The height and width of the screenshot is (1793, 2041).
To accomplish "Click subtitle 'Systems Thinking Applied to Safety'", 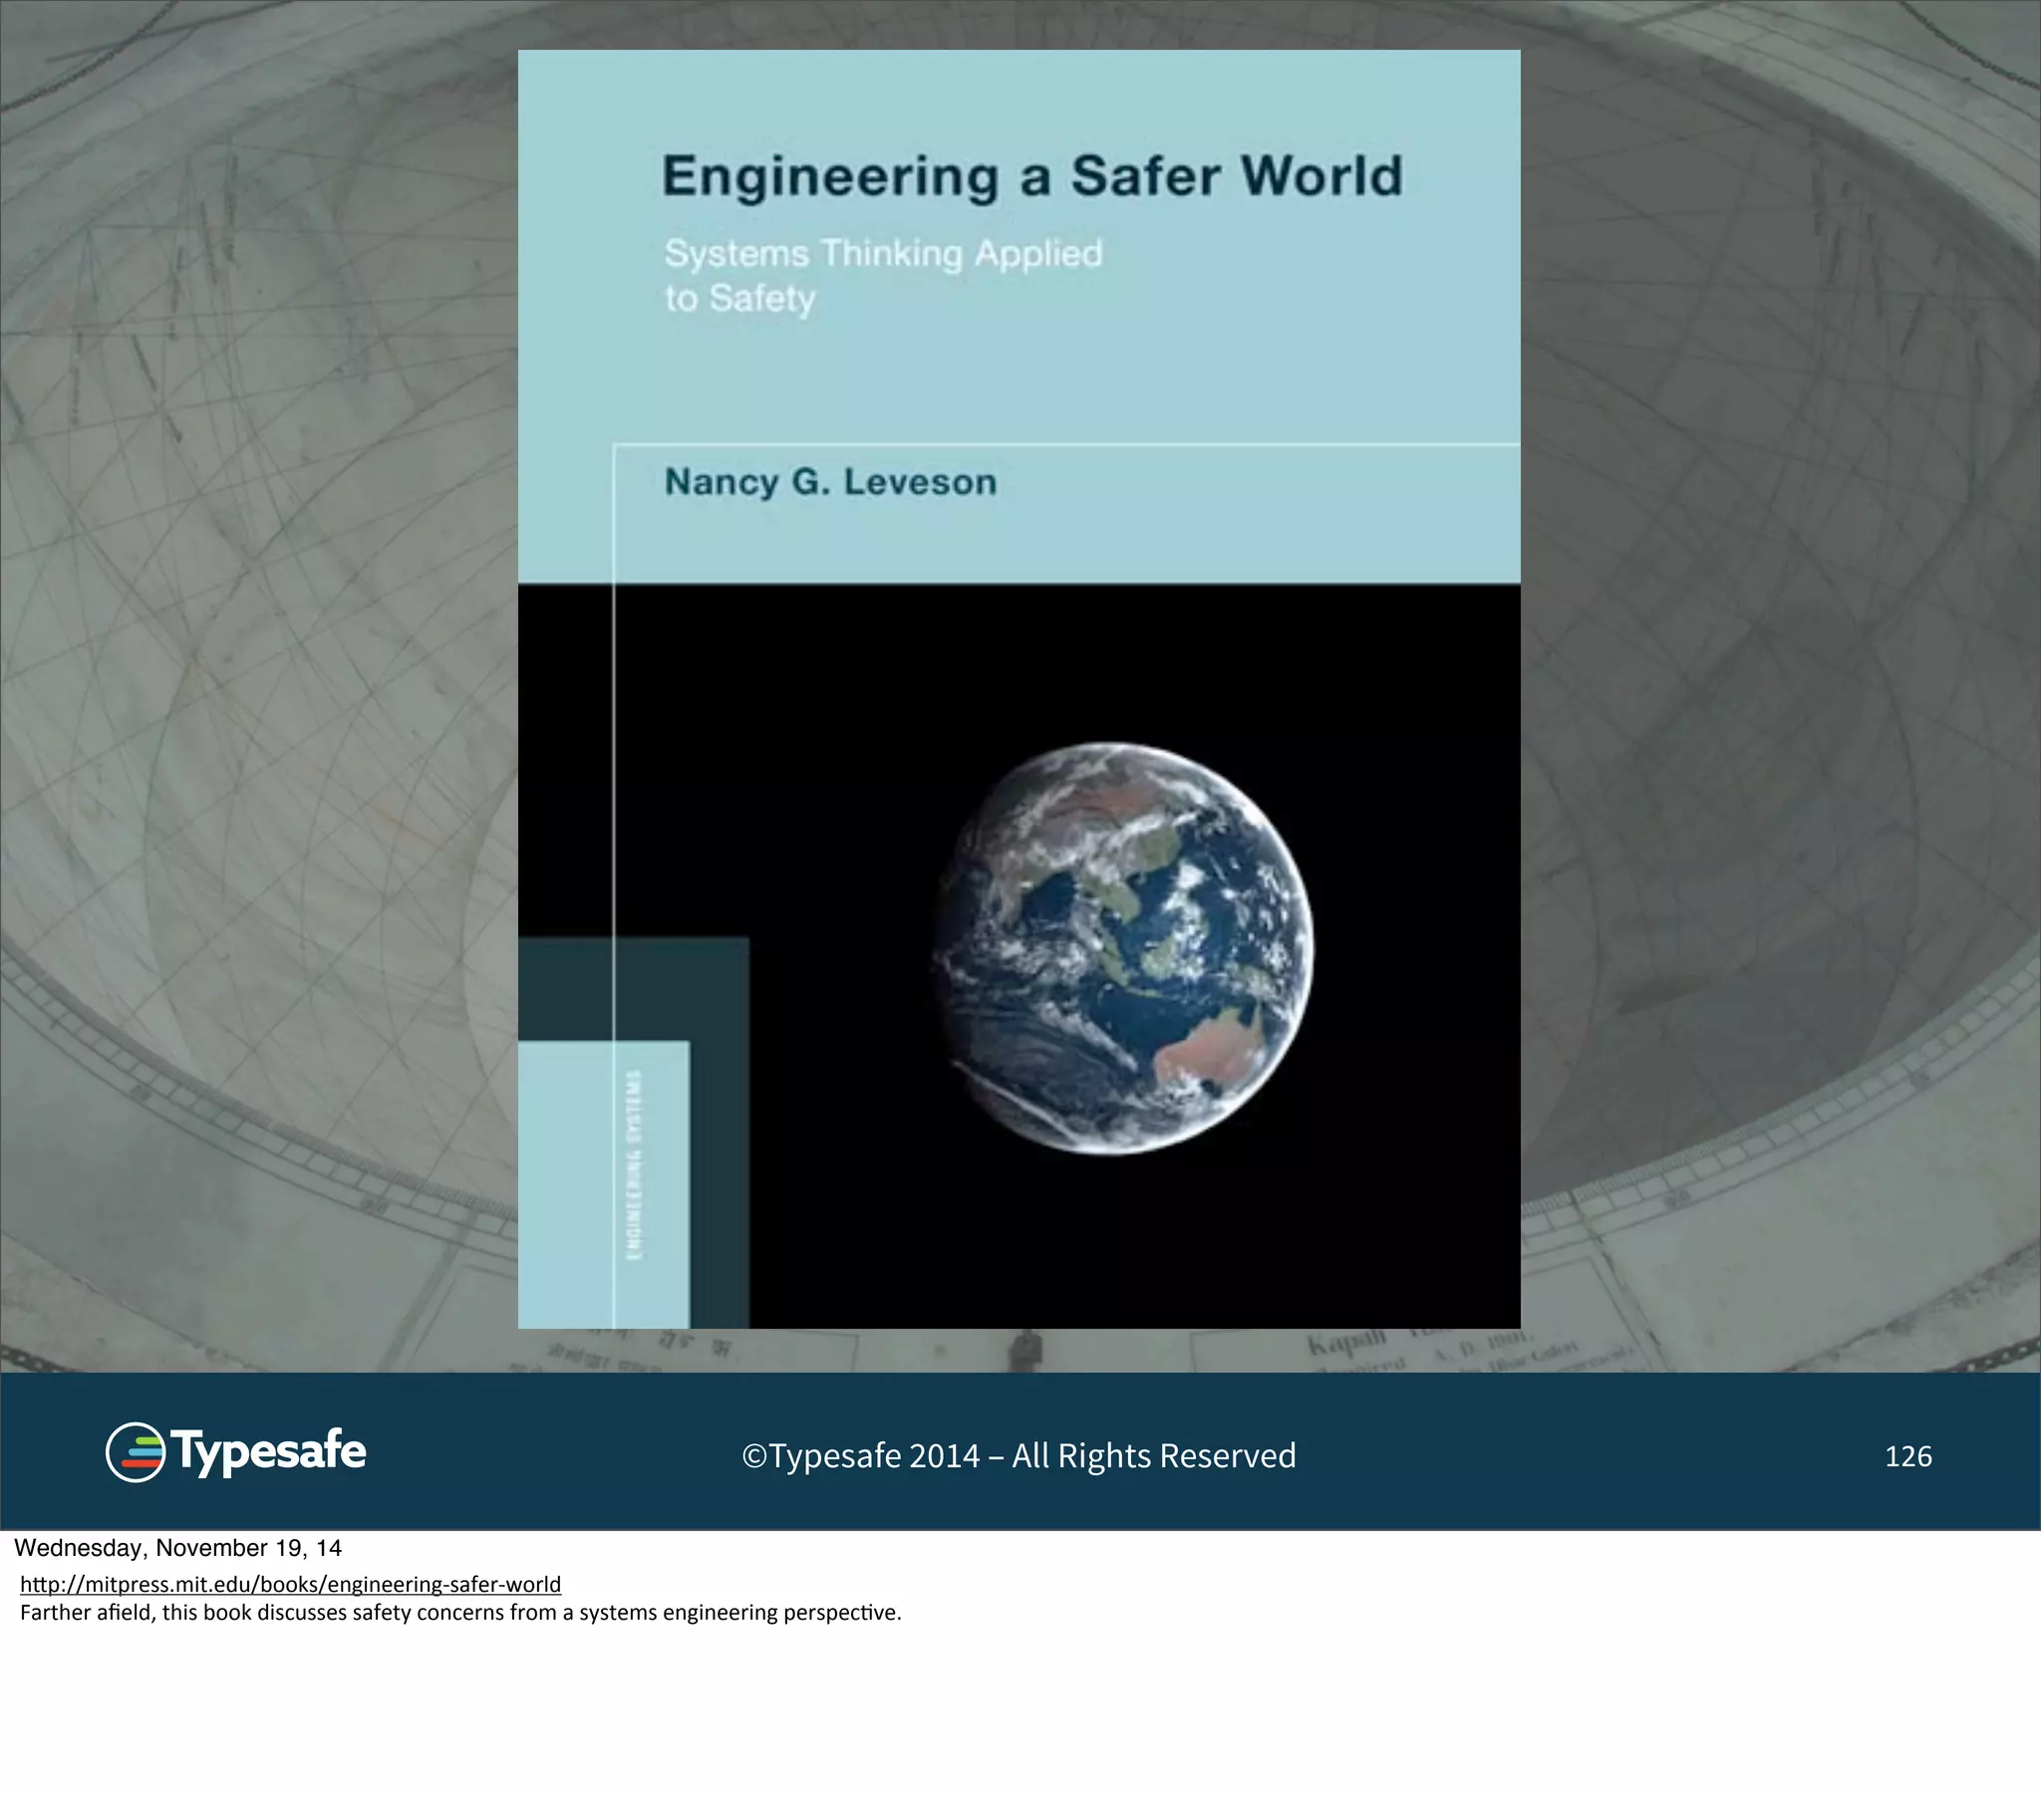I will pos(884,276).
